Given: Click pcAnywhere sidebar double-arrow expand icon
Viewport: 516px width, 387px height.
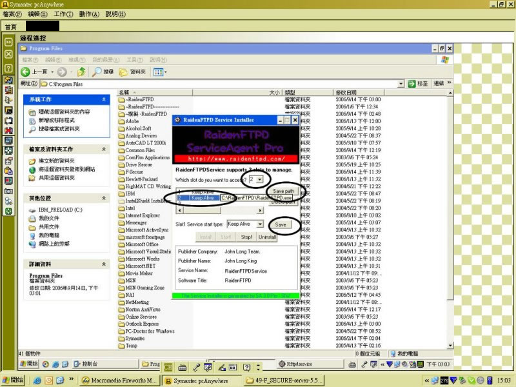Looking at the screenshot, I should (8, 42).
